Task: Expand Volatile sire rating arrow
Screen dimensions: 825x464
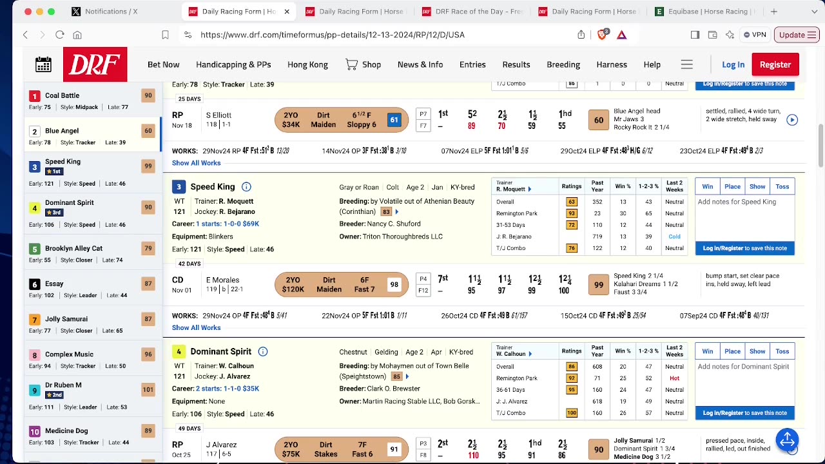Action: click(x=396, y=211)
